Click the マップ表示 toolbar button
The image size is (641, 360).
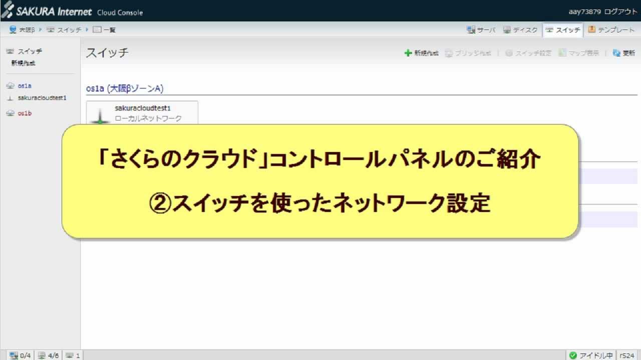[579, 53]
